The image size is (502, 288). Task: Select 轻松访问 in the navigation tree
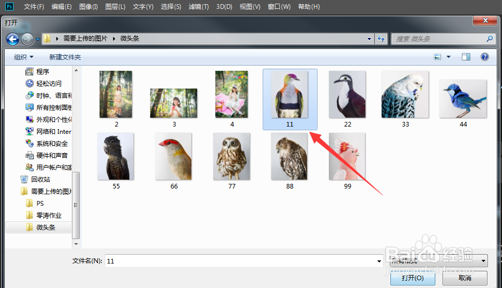tap(48, 83)
